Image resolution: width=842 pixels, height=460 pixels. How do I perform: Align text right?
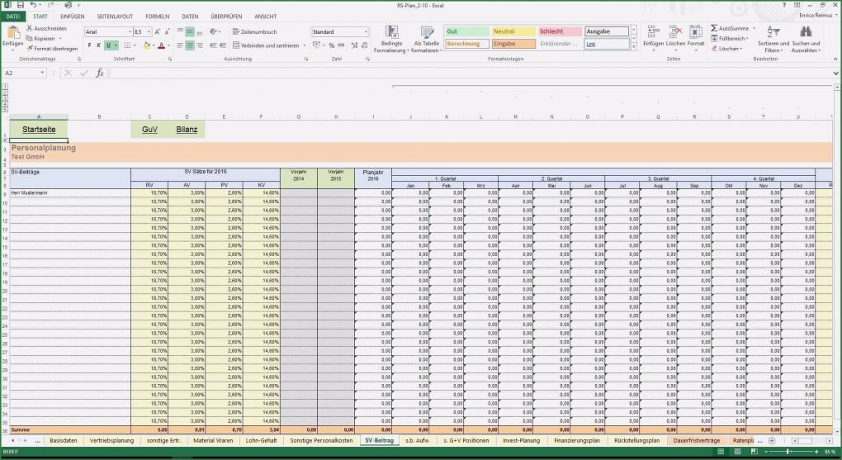point(199,45)
